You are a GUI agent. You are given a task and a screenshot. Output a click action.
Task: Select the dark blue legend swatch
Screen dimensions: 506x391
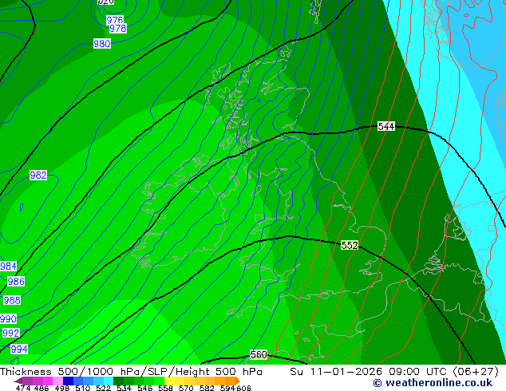pyautogui.click(x=68, y=381)
